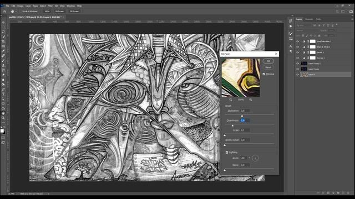Hide the Black & White 1 layer

[x=298, y=47]
